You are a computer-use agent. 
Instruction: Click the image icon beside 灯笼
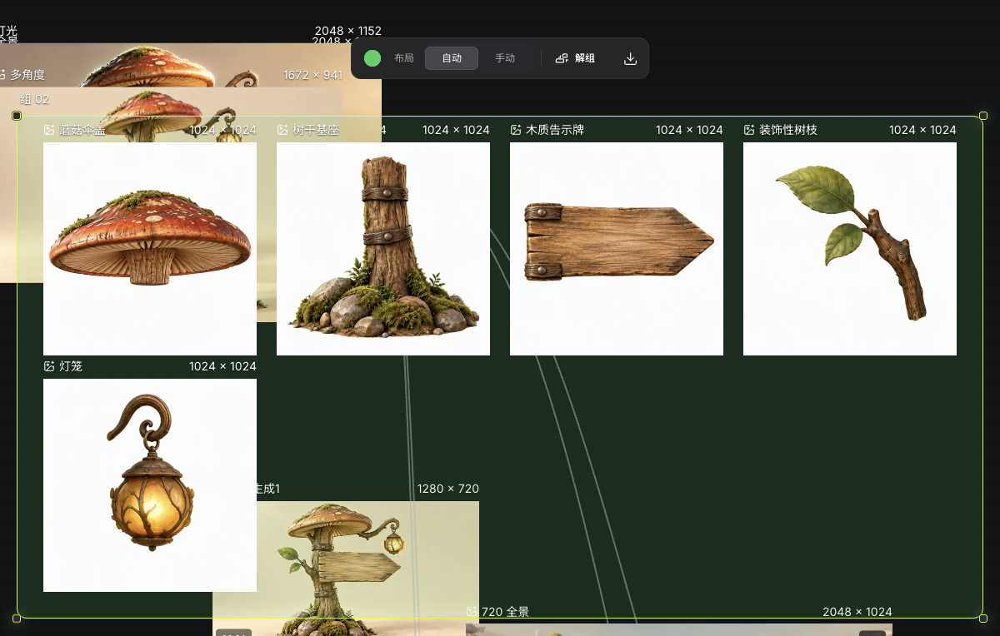coord(49,366)
